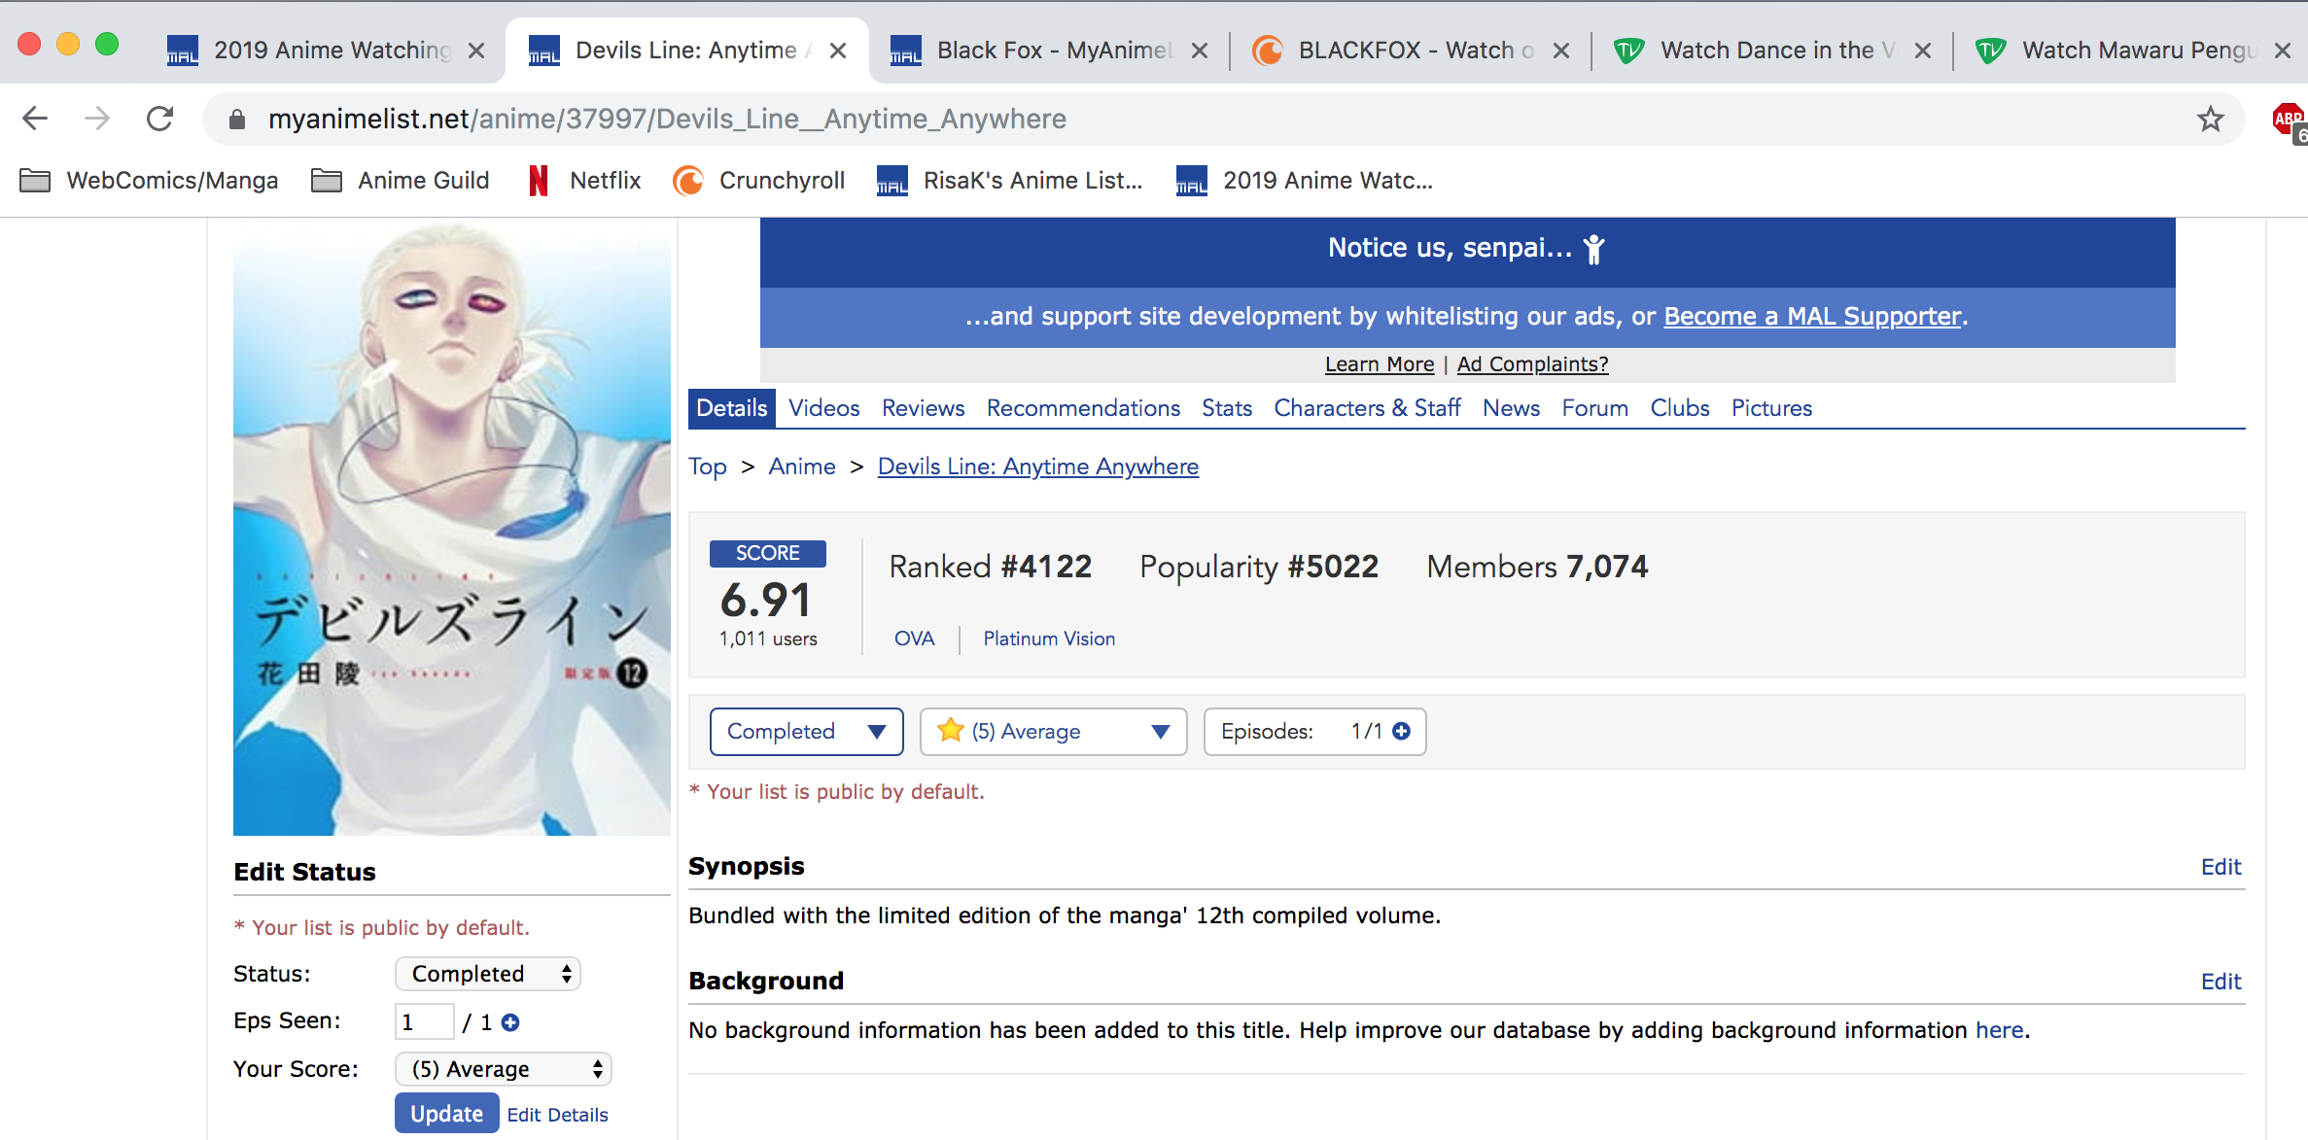This screenshot has width=2308, height=1140.
Task: Select the Details page tab
Action: coord(732,408)
